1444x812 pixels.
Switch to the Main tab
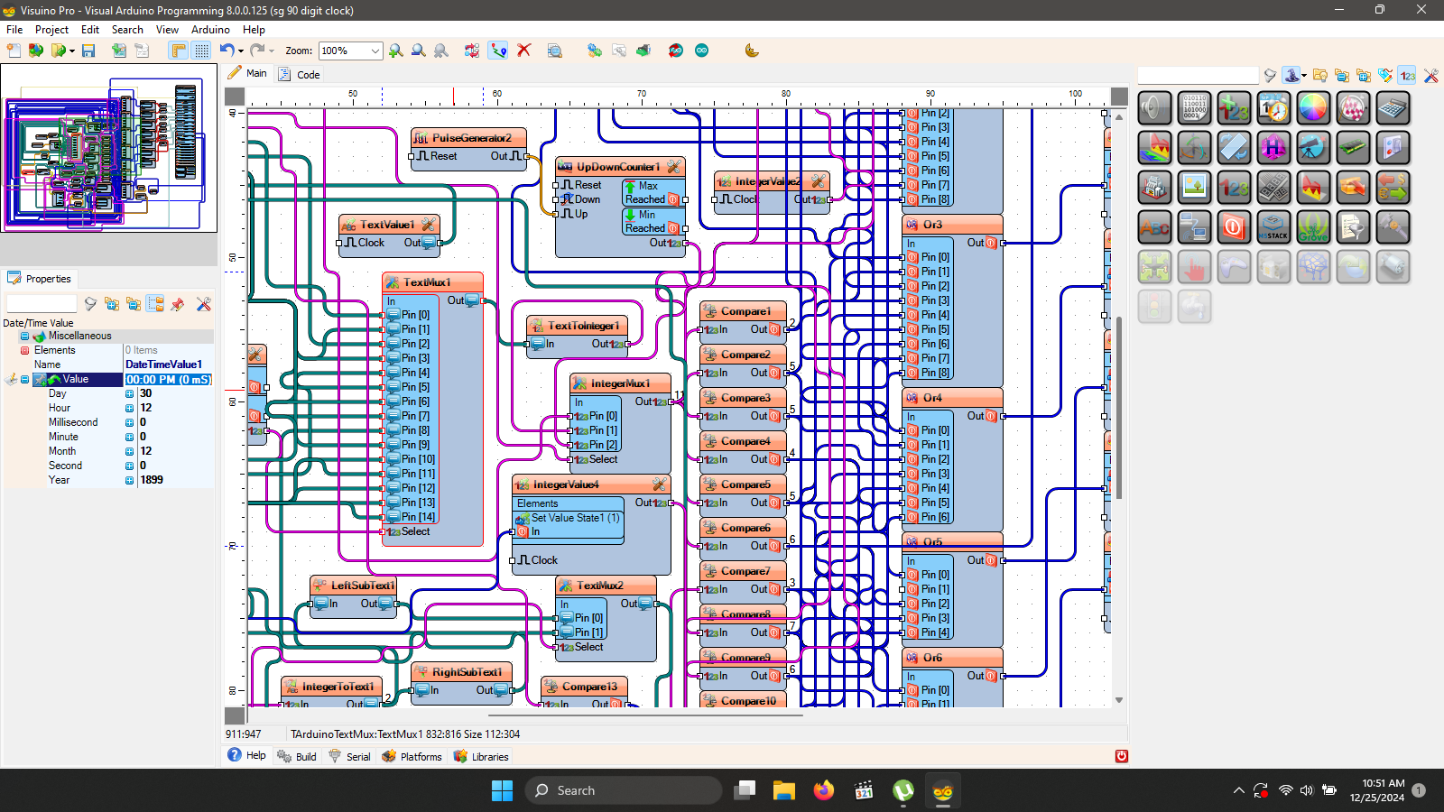point(247,73)
